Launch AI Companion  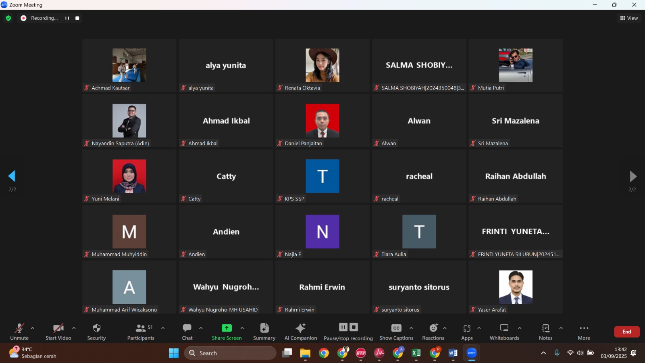tap(301, 328)
